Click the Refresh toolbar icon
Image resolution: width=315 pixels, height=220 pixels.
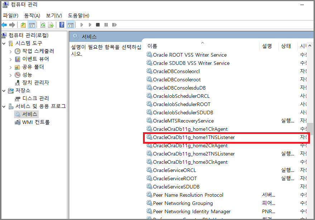pos(43,25)
